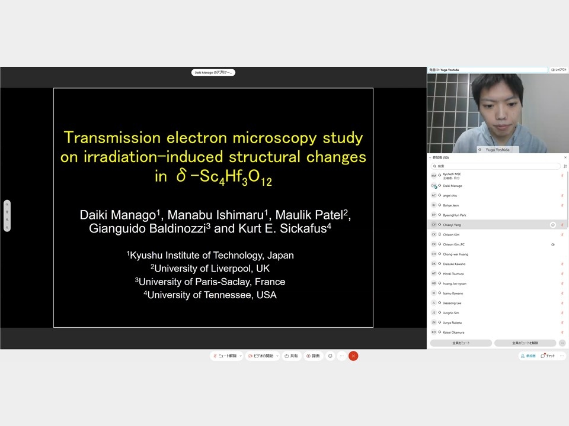
Task: Open video options arrow beside ビデオの開始
Action: click(277, 356)
